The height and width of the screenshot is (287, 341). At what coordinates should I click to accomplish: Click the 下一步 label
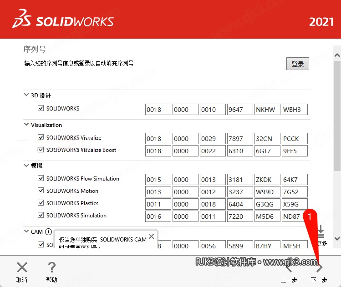tap(319, 280)
